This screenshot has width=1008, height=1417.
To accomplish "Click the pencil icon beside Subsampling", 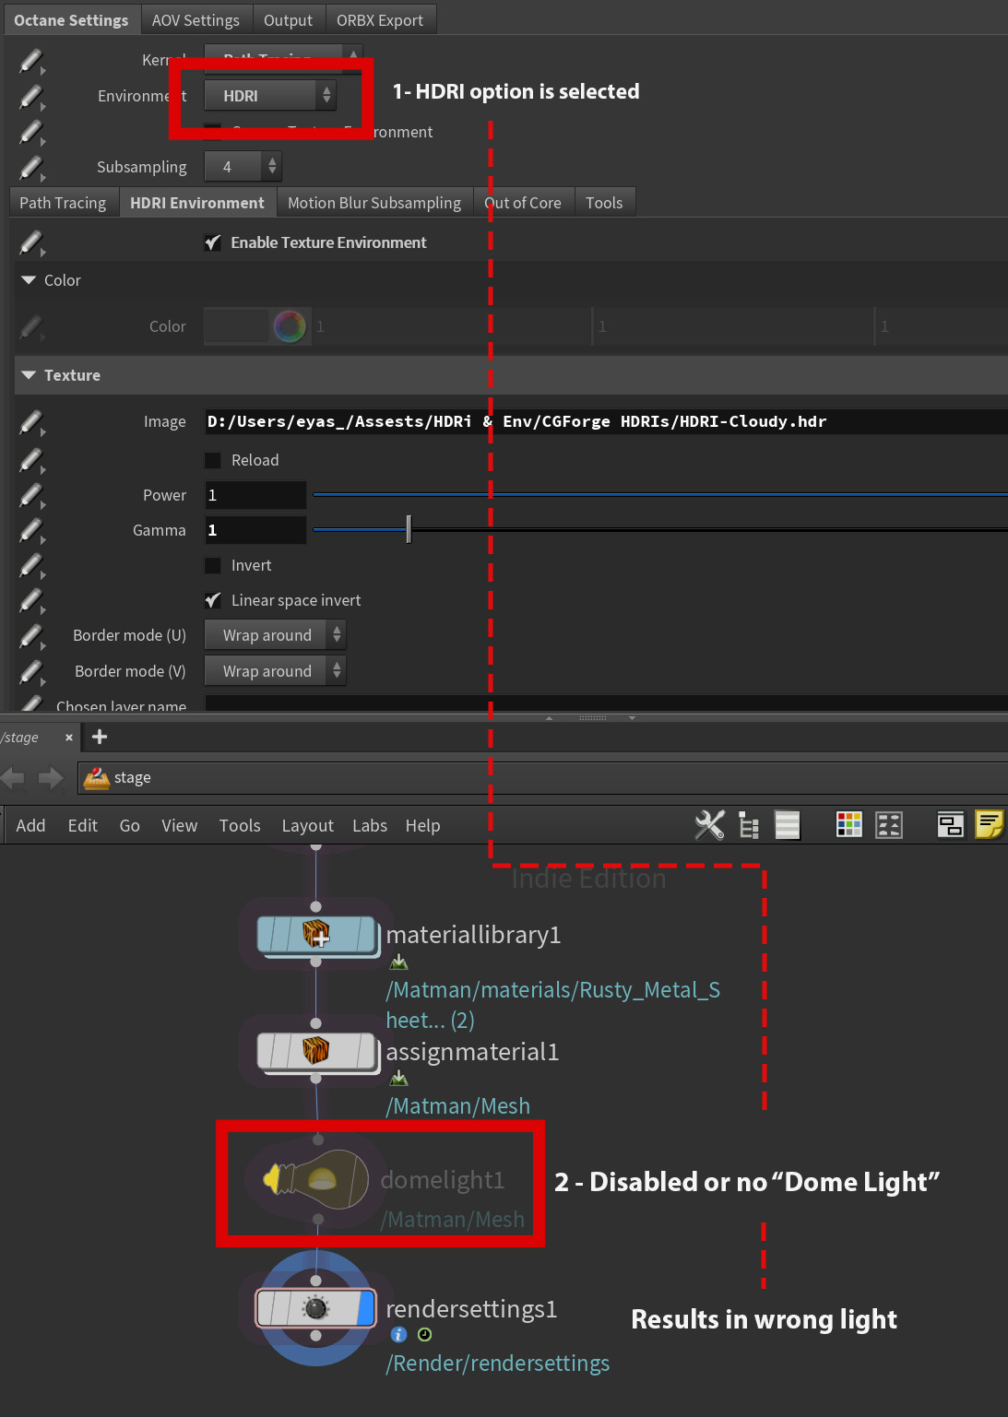I will 31,167.
